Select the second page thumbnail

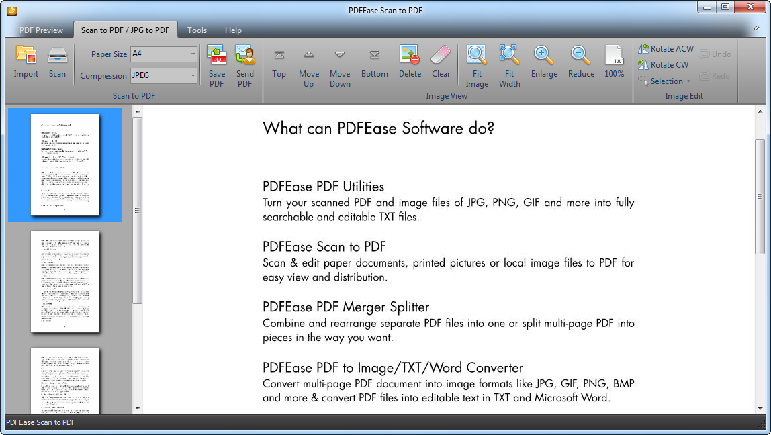tap(65, 282)
